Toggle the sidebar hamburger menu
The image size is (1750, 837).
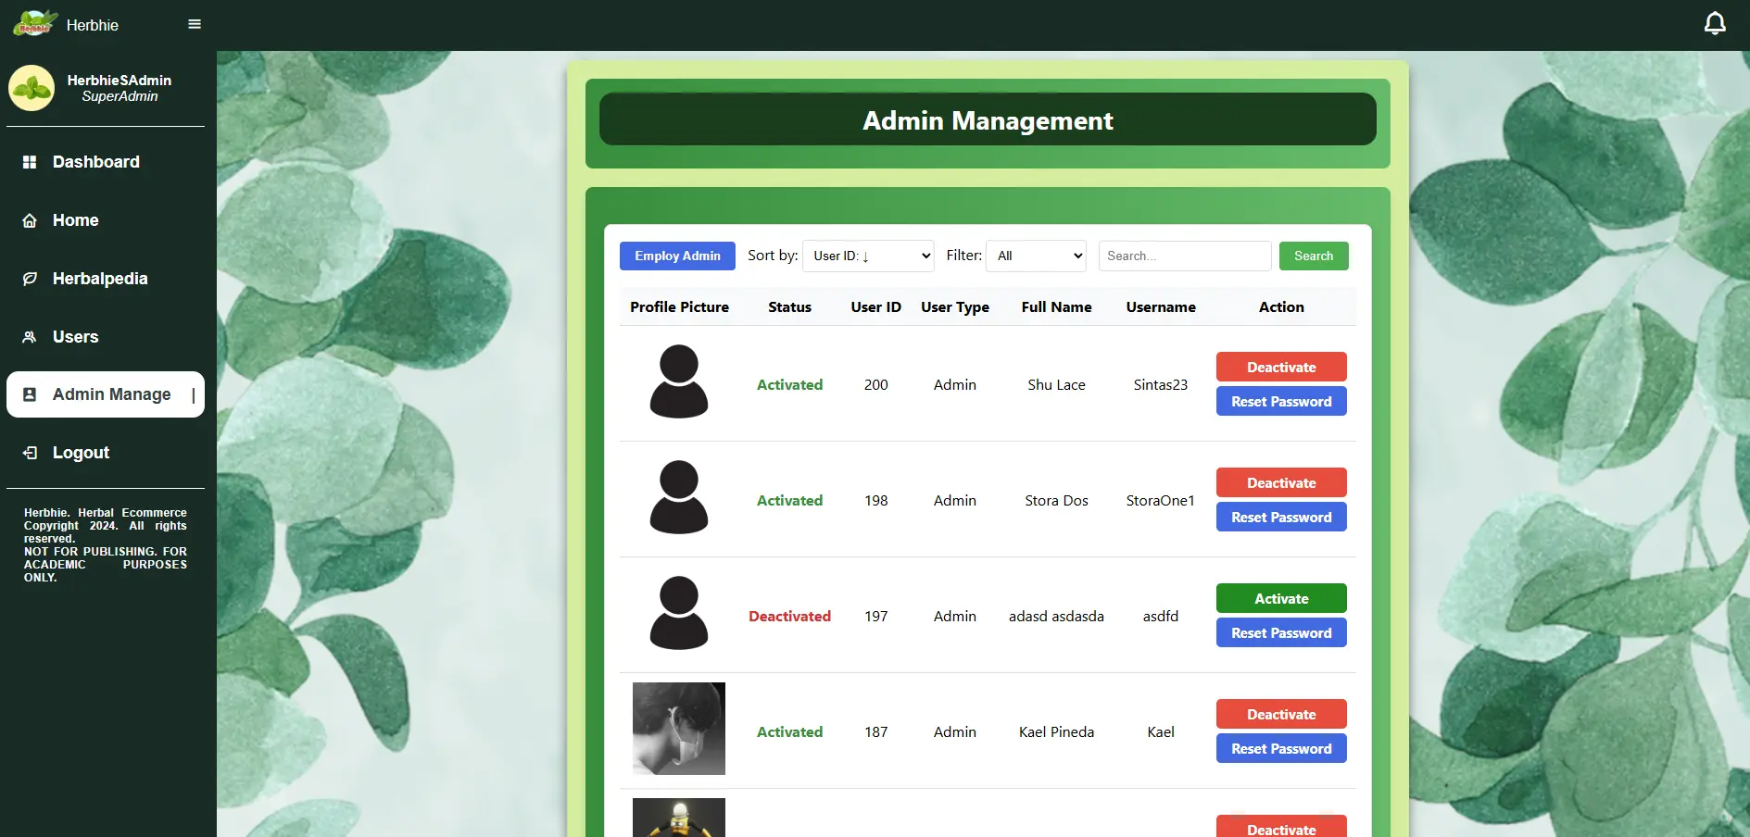(x=195, y=24)
